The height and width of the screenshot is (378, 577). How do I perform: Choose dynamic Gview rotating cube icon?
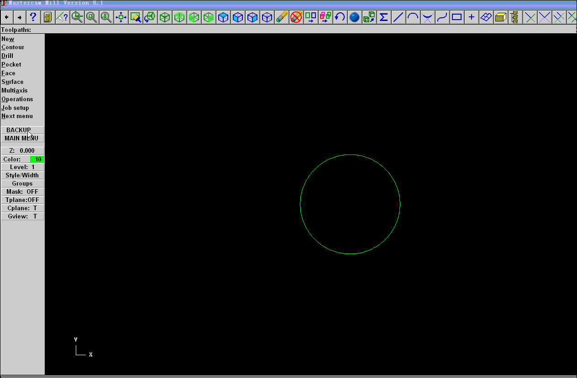150,17
